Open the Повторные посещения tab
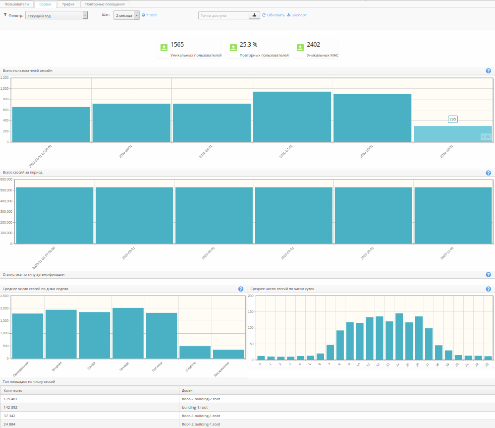This screenshot has height=428, width=495. point(105,4)
